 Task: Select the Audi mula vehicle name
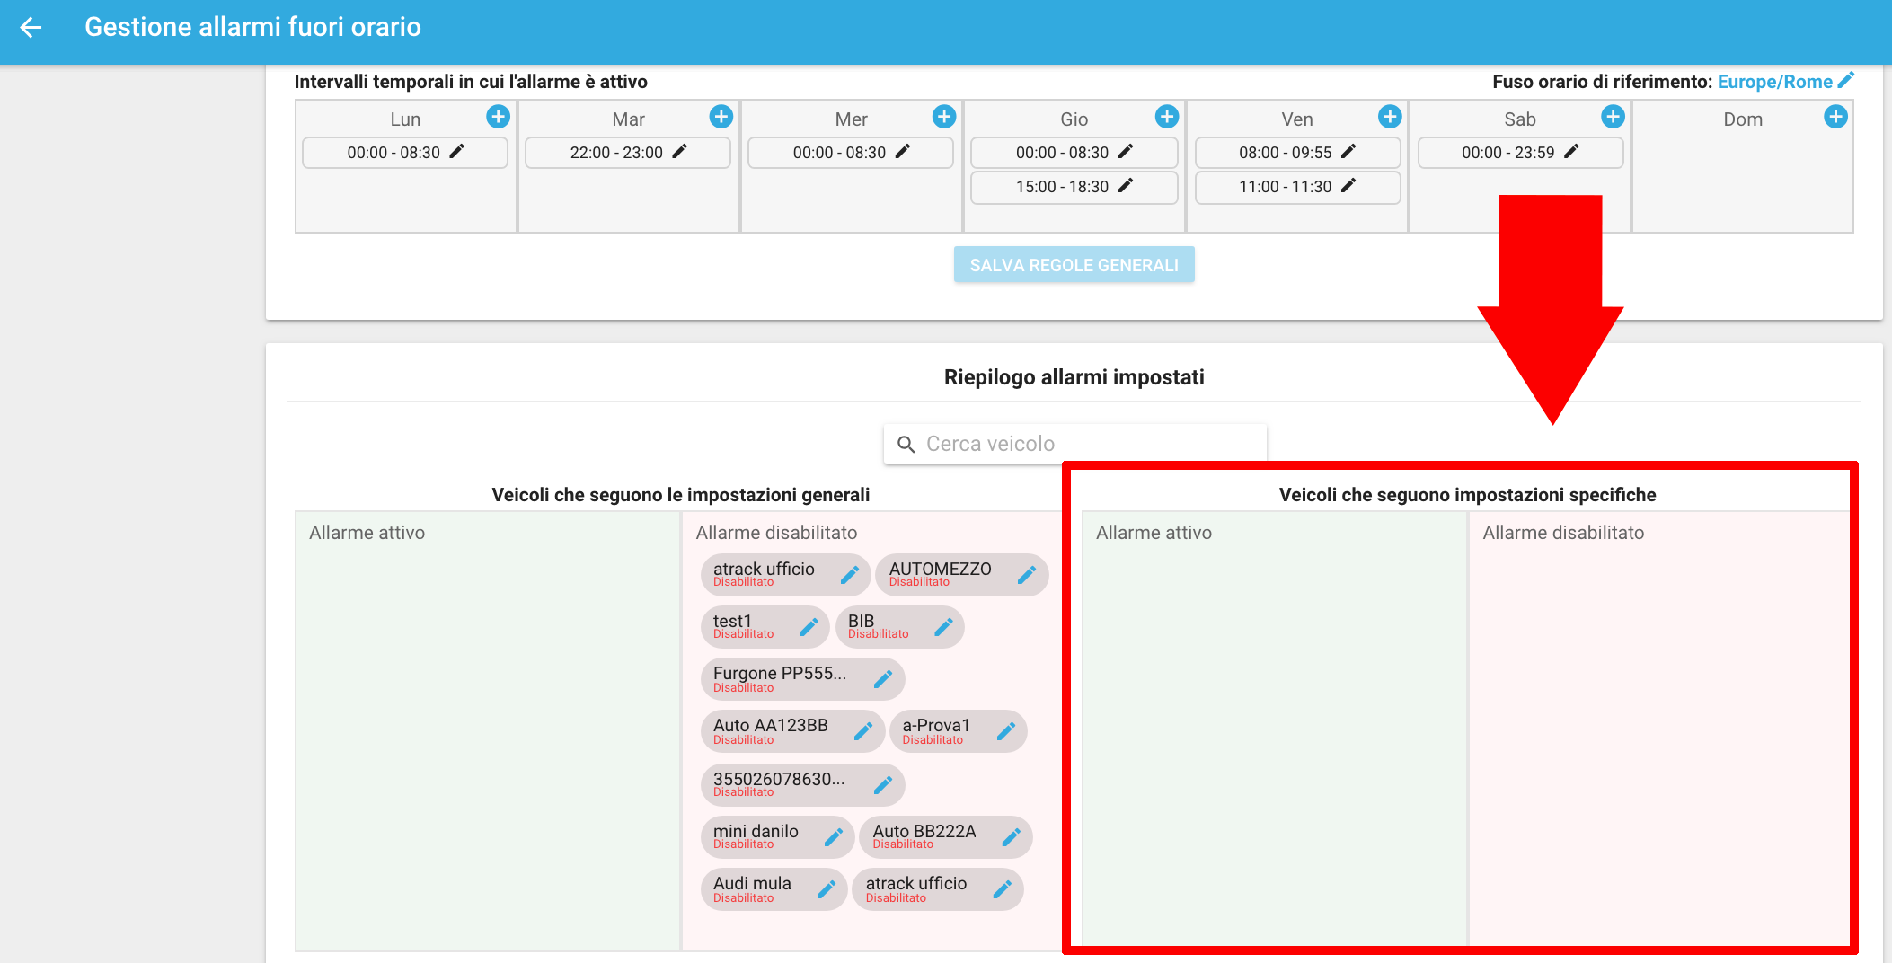point(752,883)
